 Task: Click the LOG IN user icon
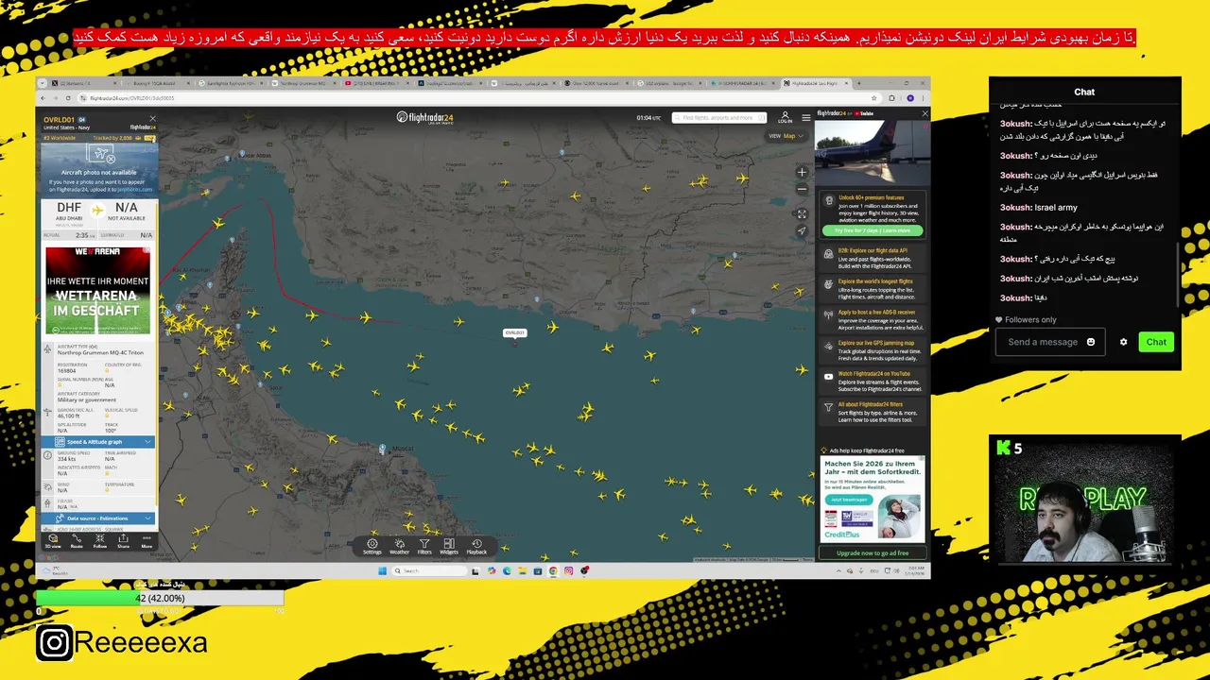(785, 117)
